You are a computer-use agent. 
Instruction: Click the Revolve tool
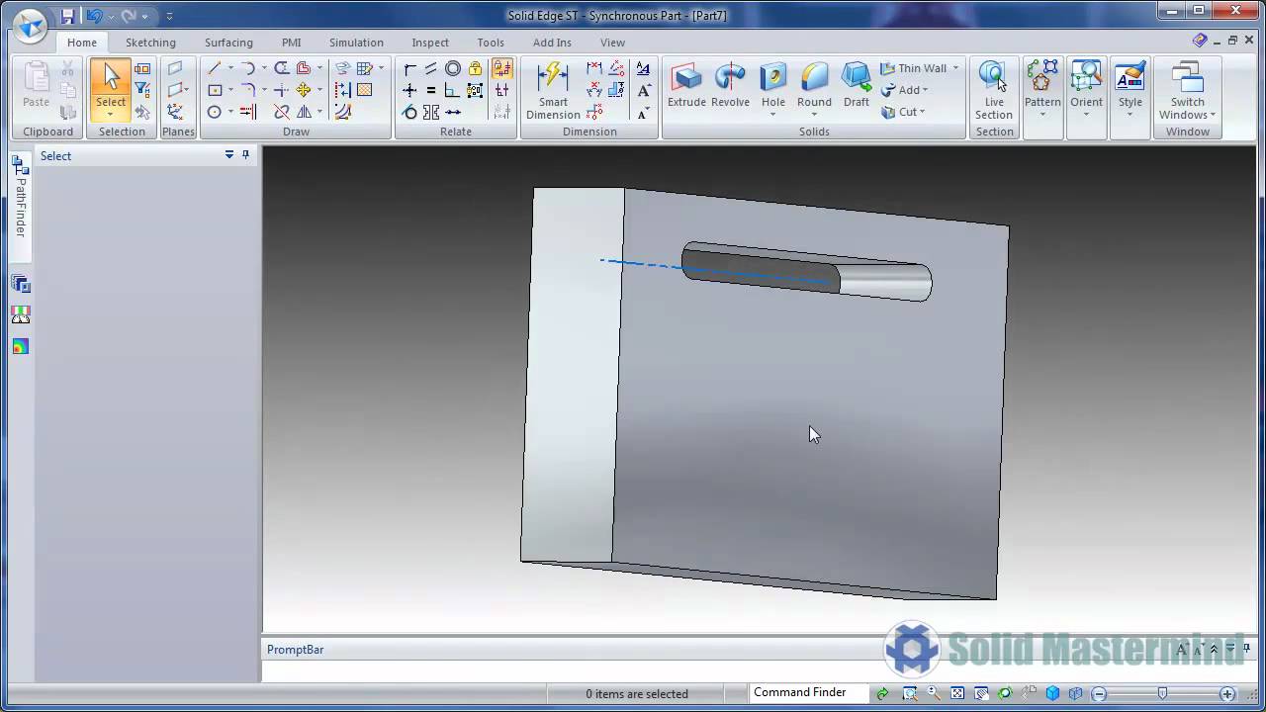(730, 86)
